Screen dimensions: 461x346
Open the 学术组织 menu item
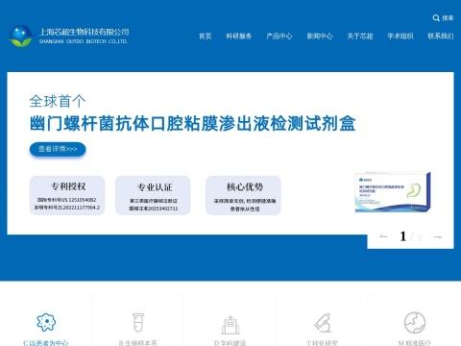tap(400, 36)
